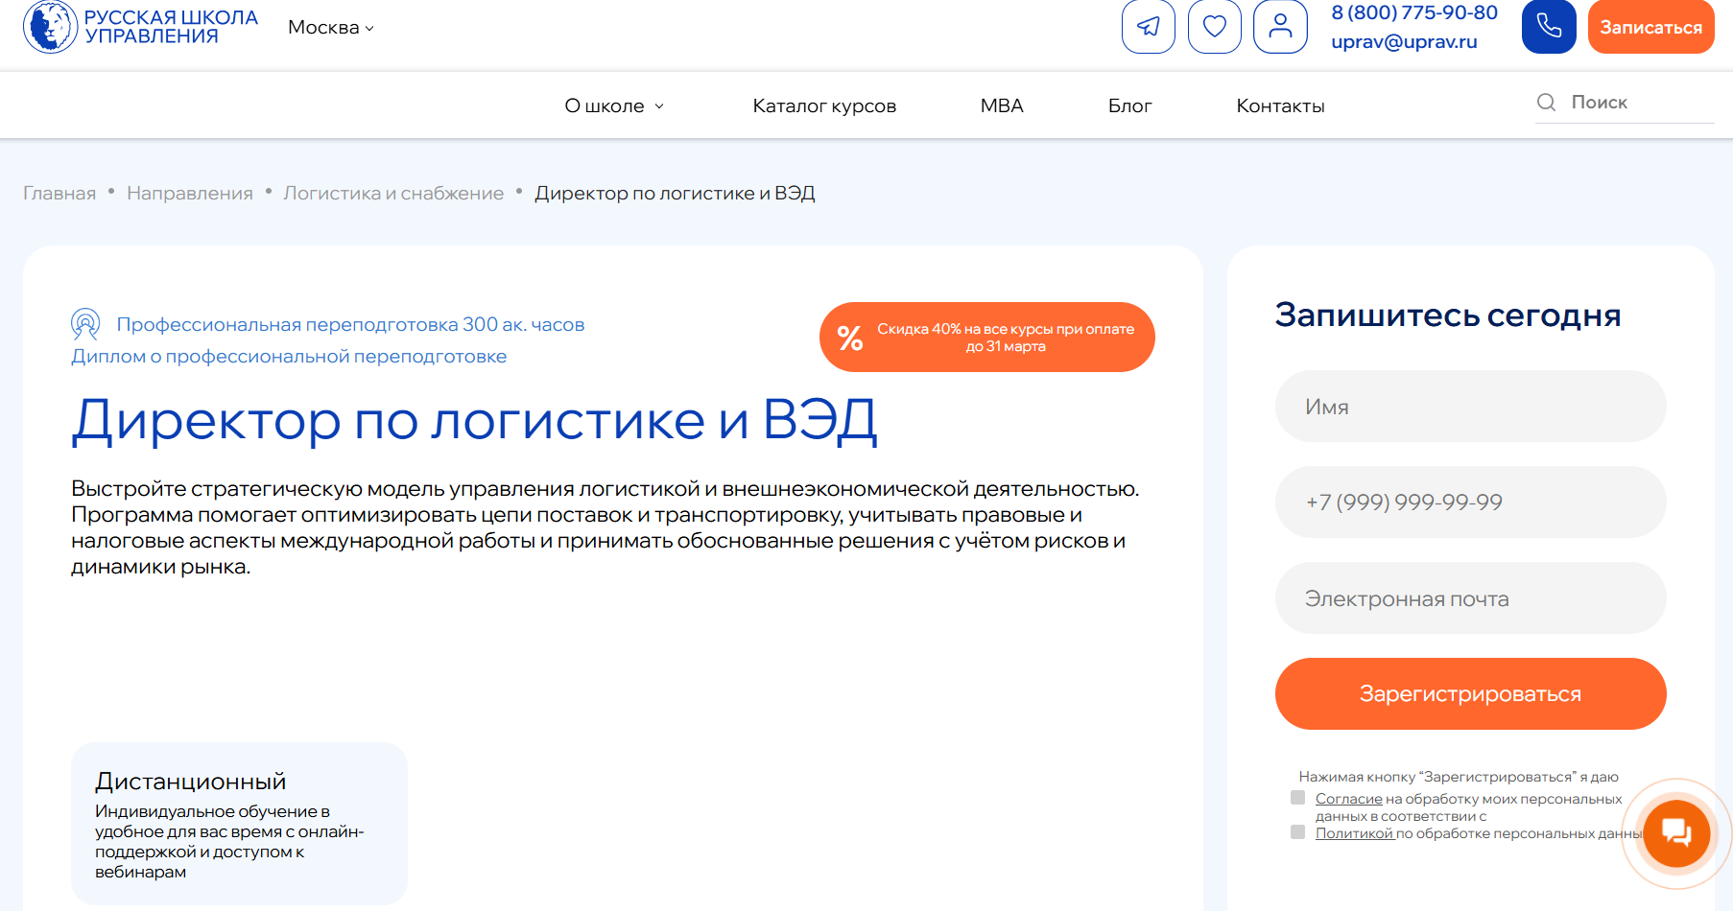Toggle the discount offer banner
1733x911 pixels.
click(x=986, y=337)
